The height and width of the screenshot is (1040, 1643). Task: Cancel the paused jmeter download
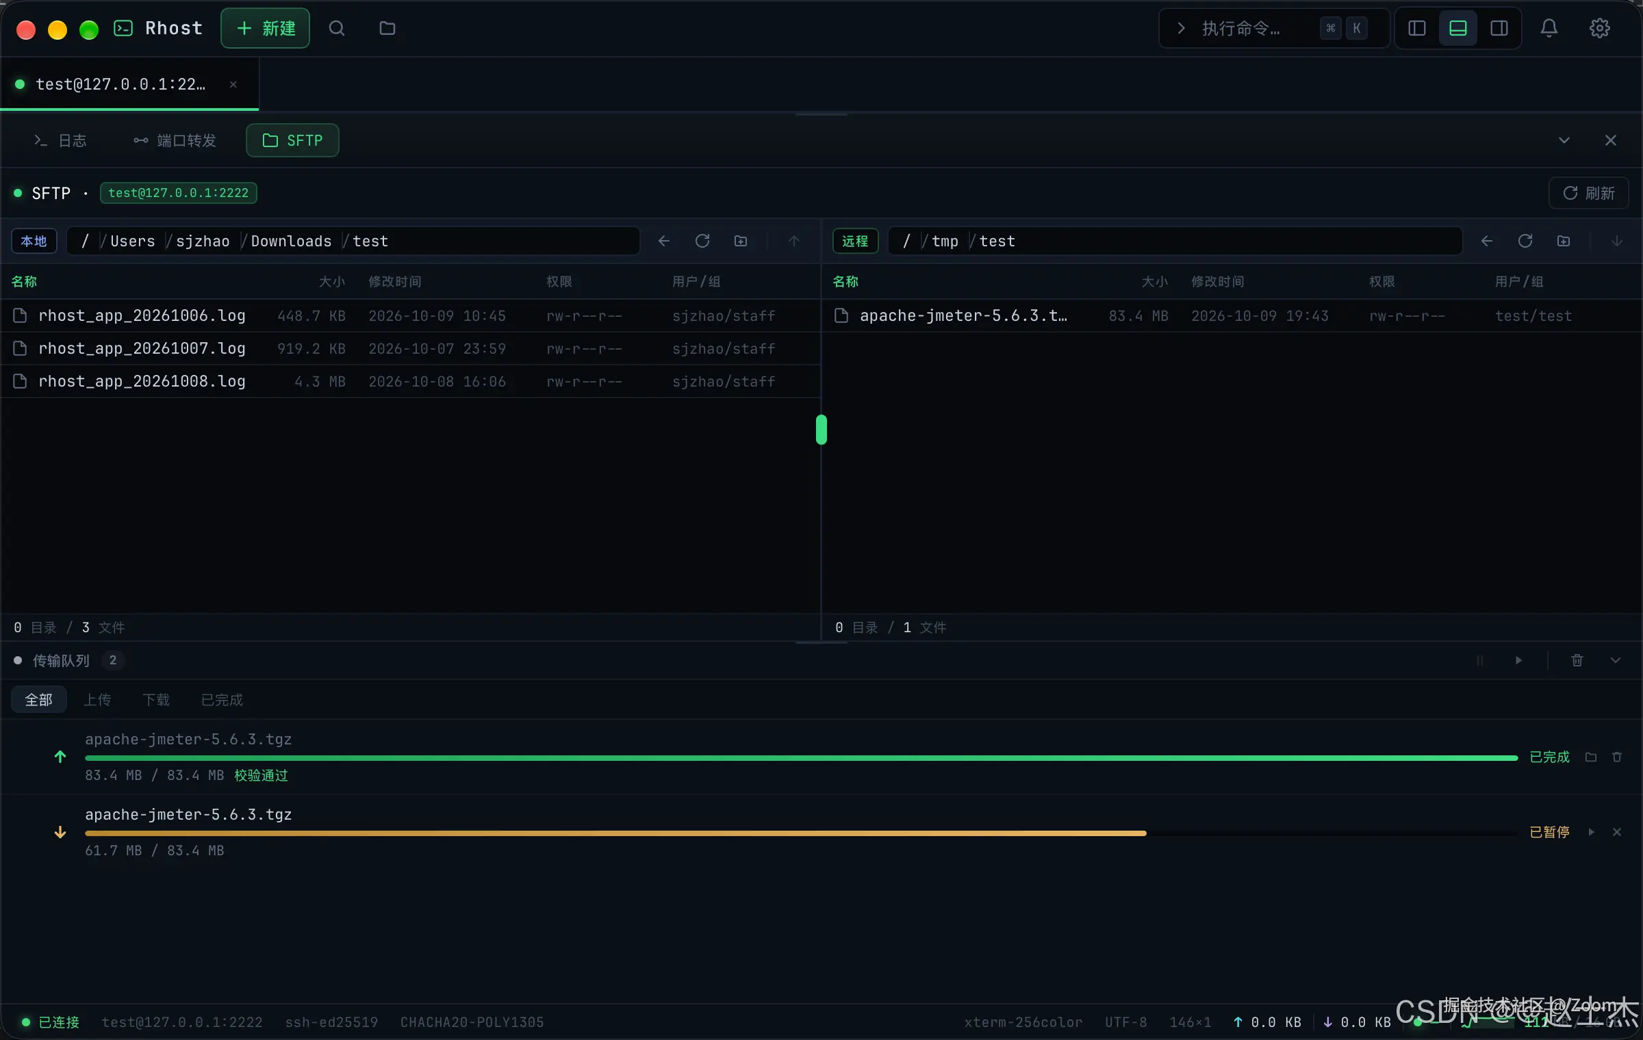click(x=1617, y=832)
